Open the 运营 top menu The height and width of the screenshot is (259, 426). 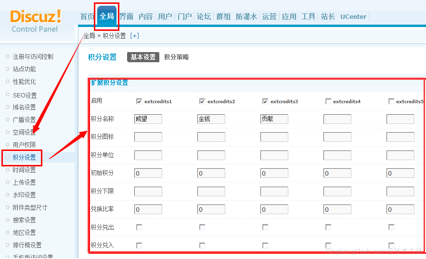tap(269, 16)
